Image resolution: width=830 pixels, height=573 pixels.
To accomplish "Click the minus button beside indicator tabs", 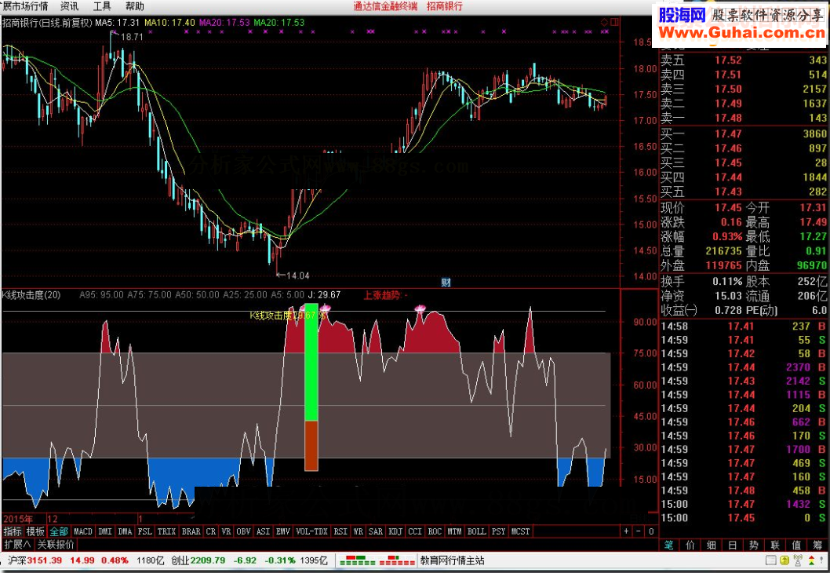I will 639,531.
